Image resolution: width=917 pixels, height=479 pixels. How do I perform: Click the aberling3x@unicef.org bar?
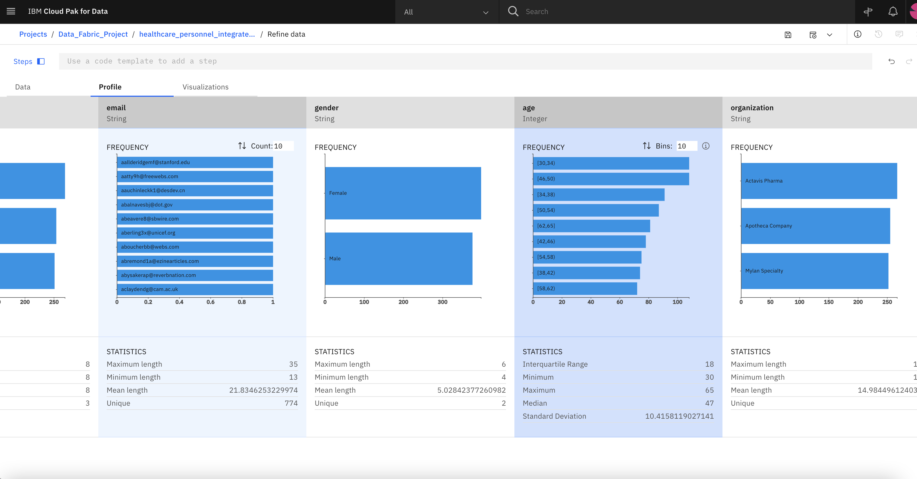pos(195,233)
